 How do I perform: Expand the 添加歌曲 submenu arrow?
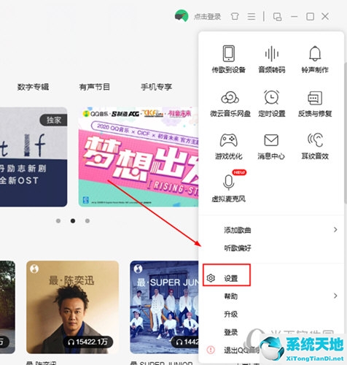[335, 229]
